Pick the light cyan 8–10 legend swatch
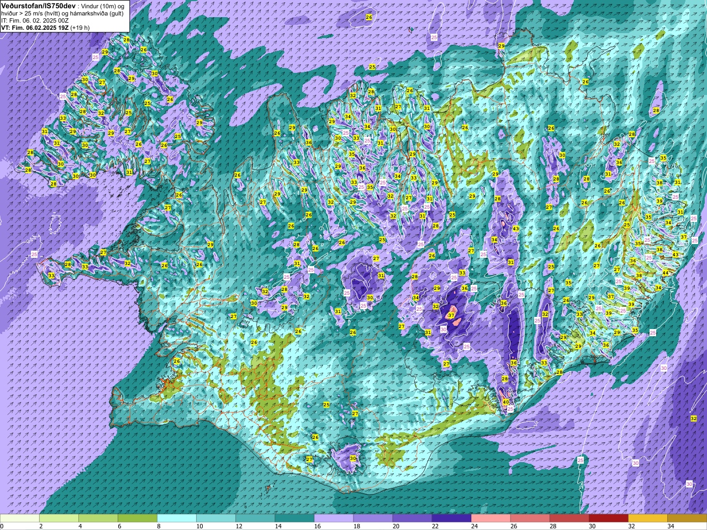 [177, 518]
